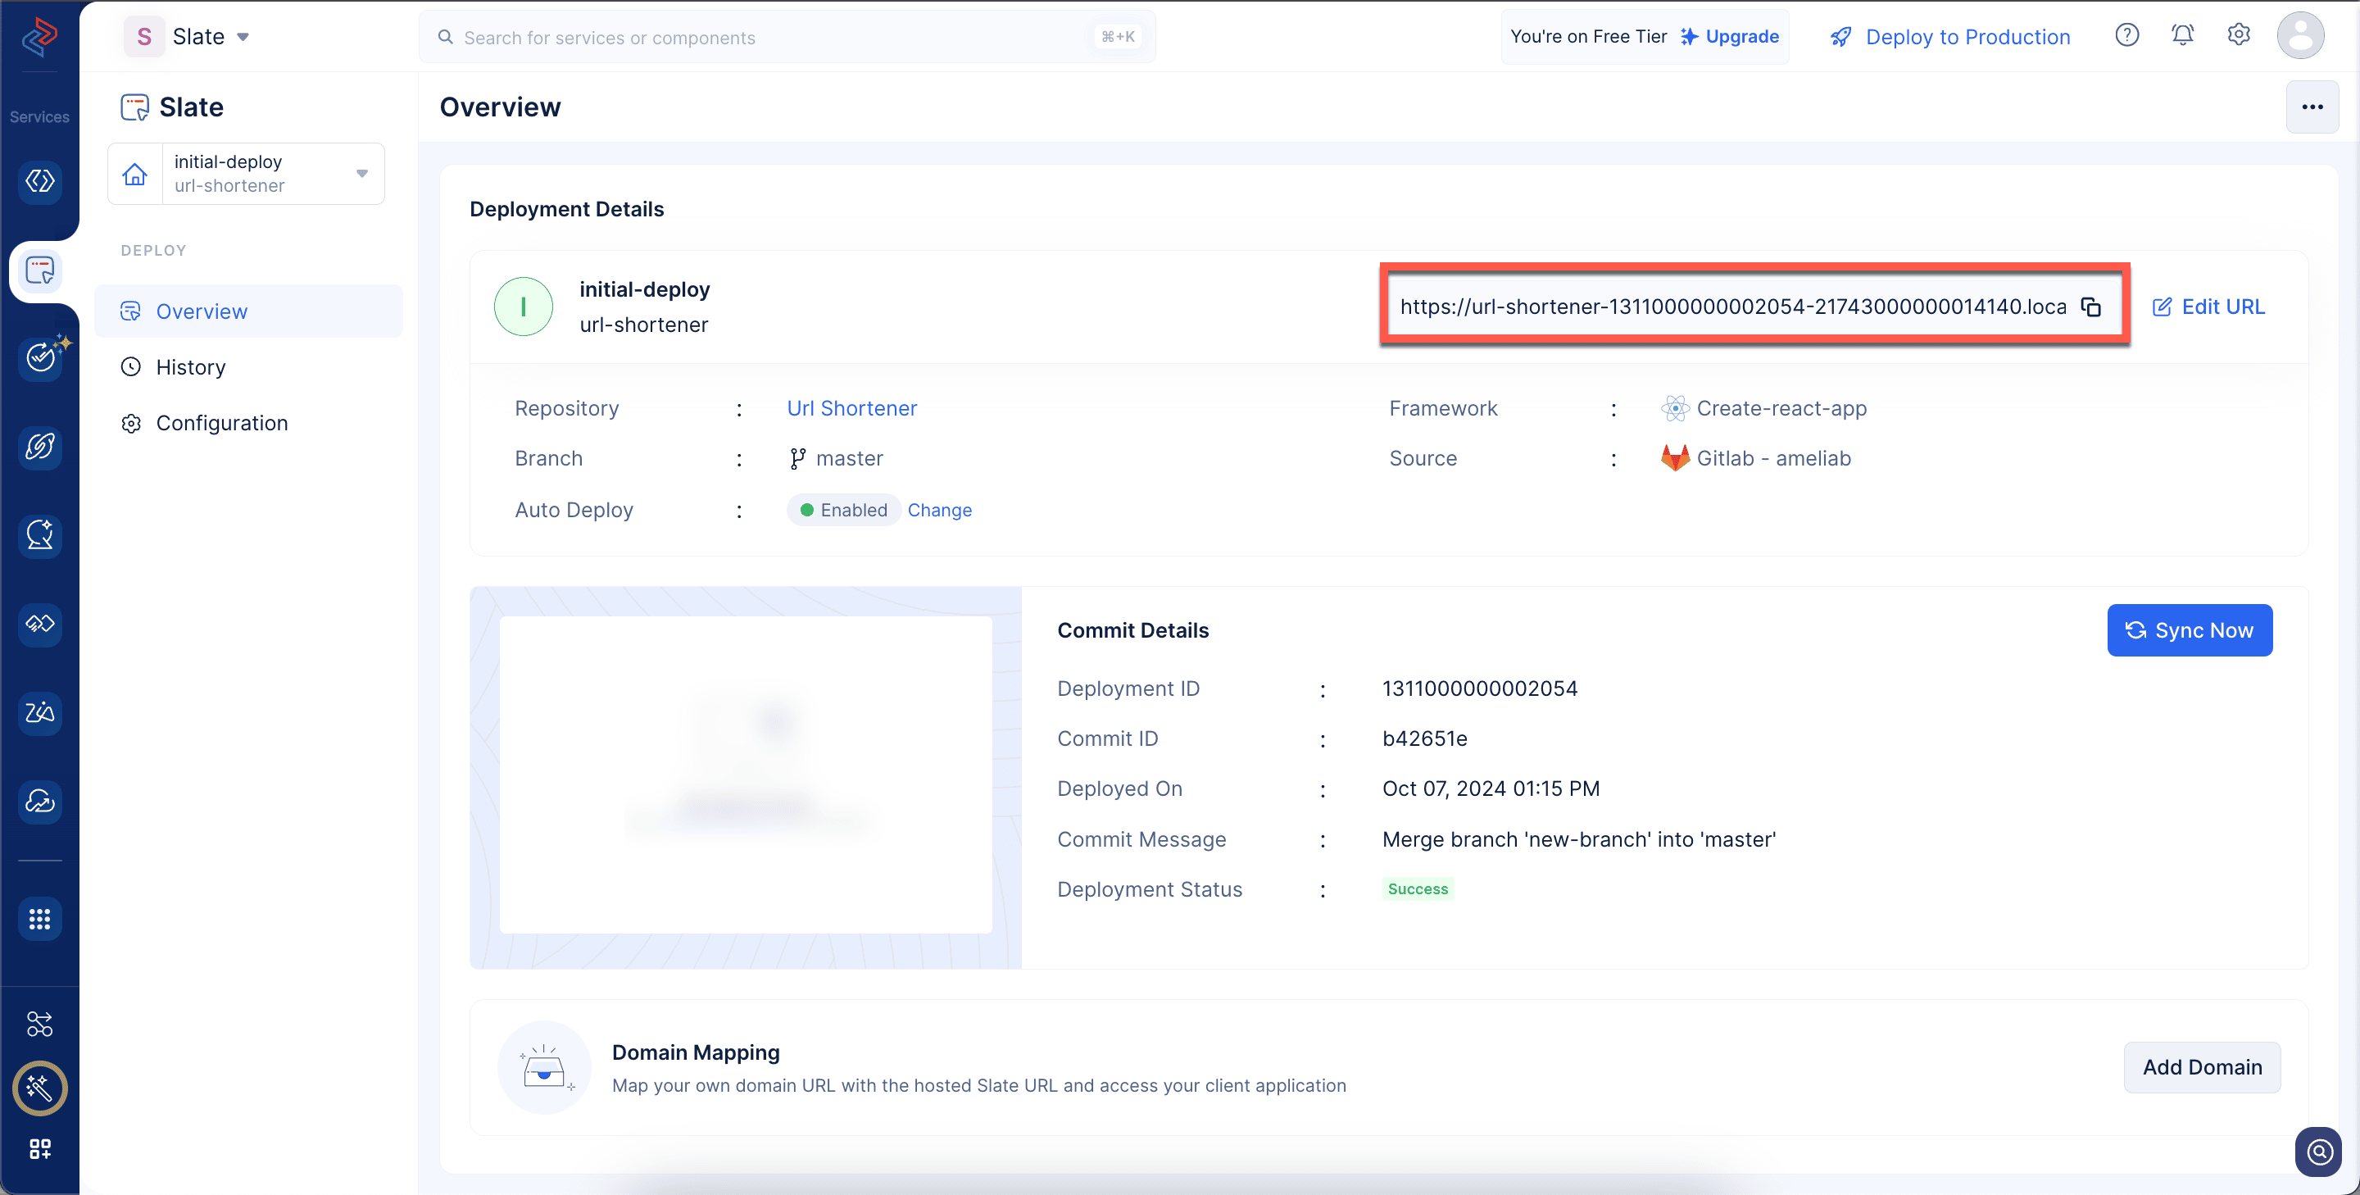Click the add widgets icon at bottom

click(x=39, y=1149)
